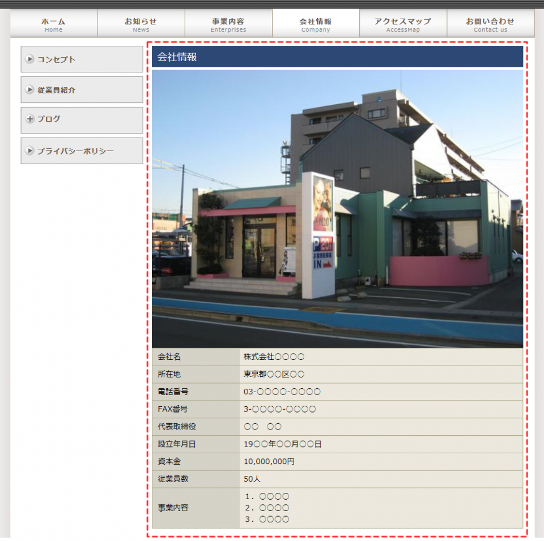Open the アクセスマップ AccessMap tab
544x541 pixels.
click(403, 23)
